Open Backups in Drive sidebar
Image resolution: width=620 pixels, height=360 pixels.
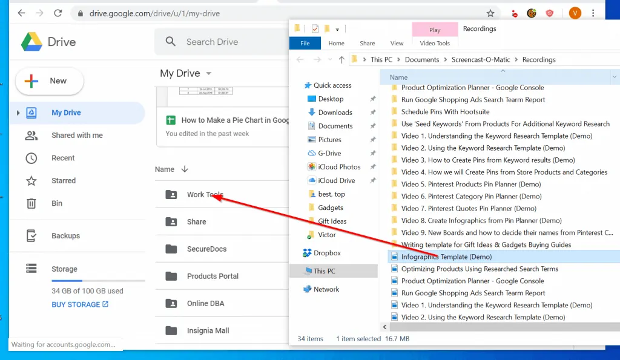65,235
